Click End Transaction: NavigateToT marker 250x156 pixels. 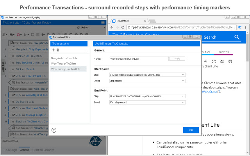[29, 82]
